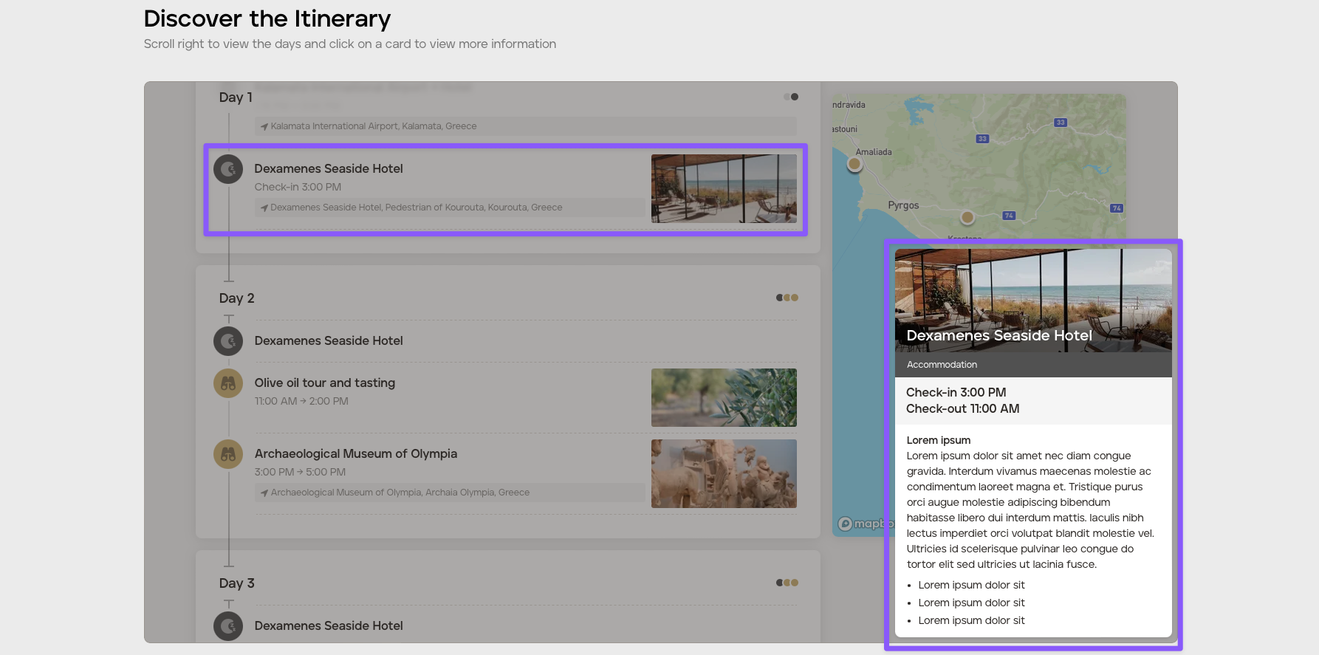
Task: Open the Olive oil tour thumbnail image
Action: pyautogui.click(x=723, y=397)
